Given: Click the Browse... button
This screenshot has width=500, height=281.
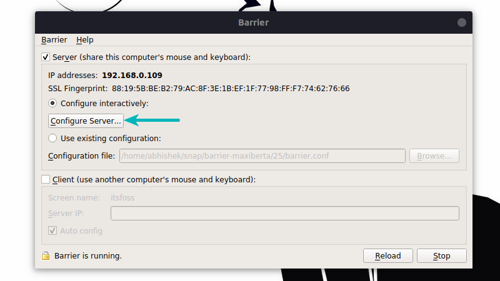Looking at the screenshot, I should coord(434,155).
